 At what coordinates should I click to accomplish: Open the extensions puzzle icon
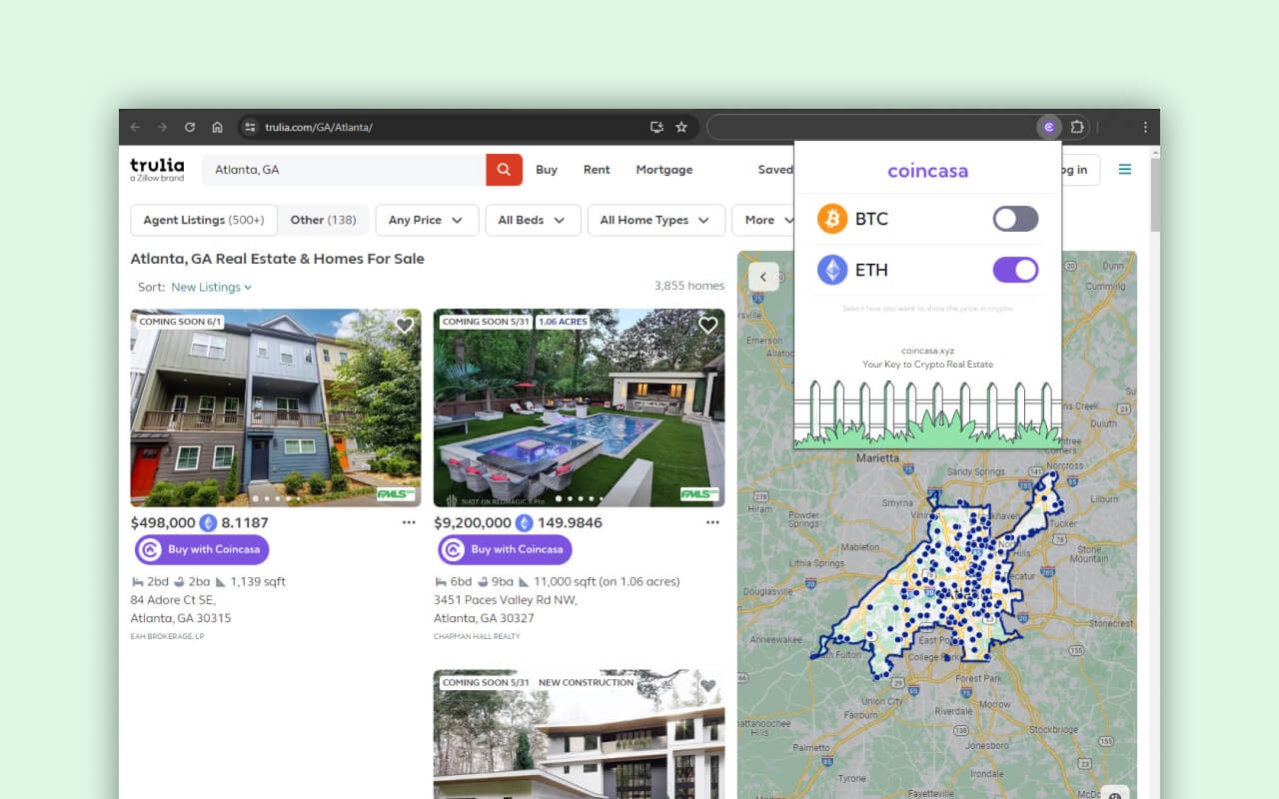pos(1077,127)
